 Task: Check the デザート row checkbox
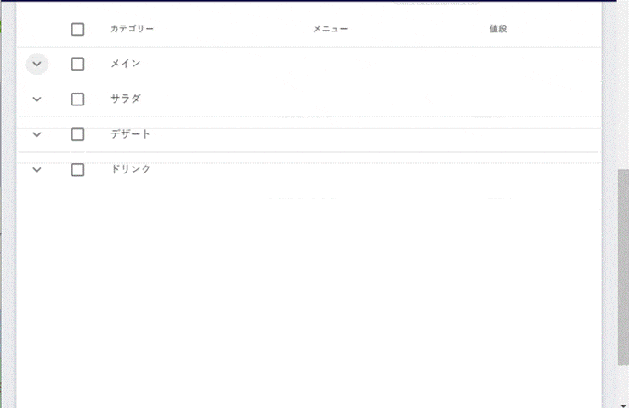click(x=78, y=135)
